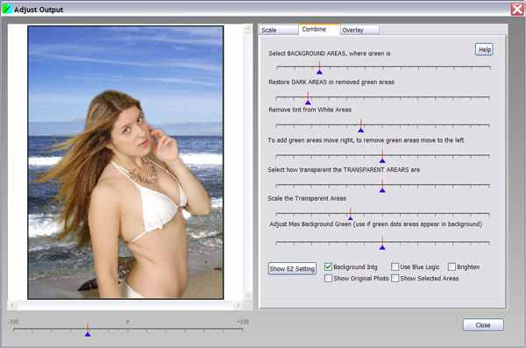
Task: Switch to the Scale tab
Action: (x=278, y=30)
